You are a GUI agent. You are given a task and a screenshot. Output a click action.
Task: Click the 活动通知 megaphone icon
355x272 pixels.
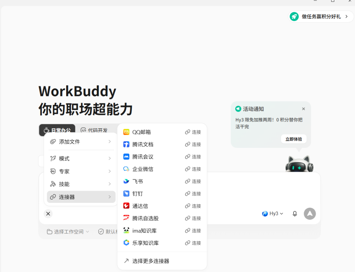click(238, 109)
